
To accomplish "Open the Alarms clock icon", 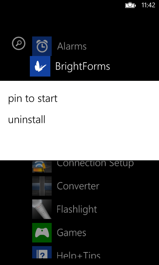I will pos(42,46).
